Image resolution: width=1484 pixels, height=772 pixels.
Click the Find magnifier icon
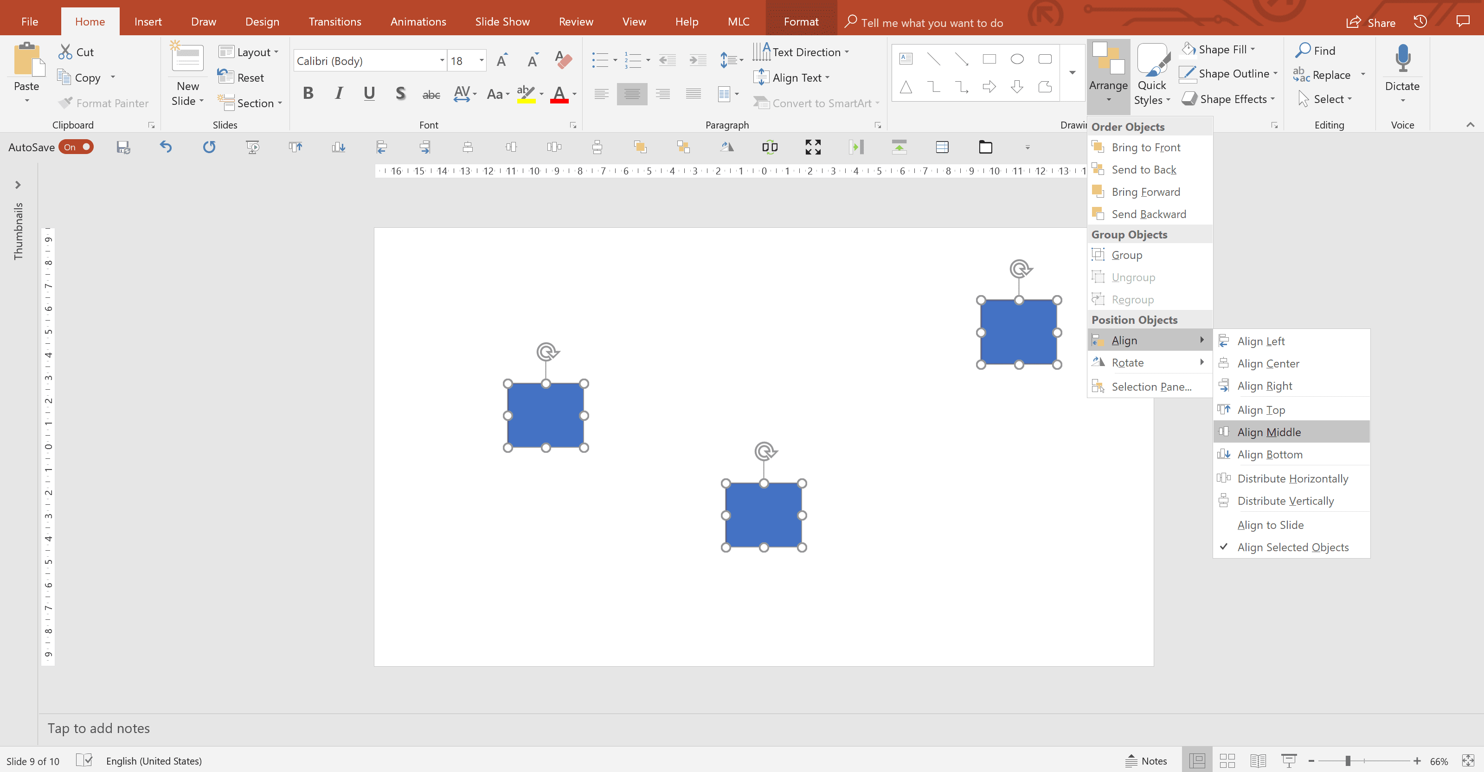click(x=1303, y=50)
